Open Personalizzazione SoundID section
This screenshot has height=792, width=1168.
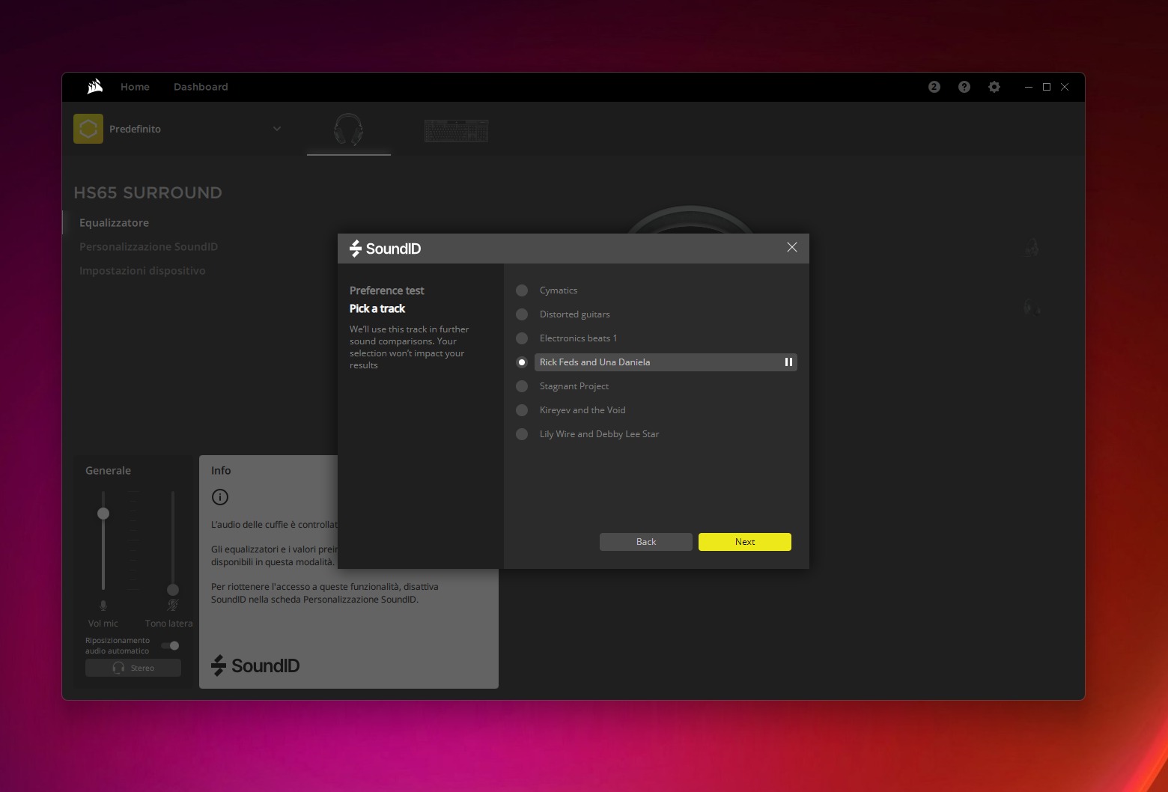coord(148,247)
